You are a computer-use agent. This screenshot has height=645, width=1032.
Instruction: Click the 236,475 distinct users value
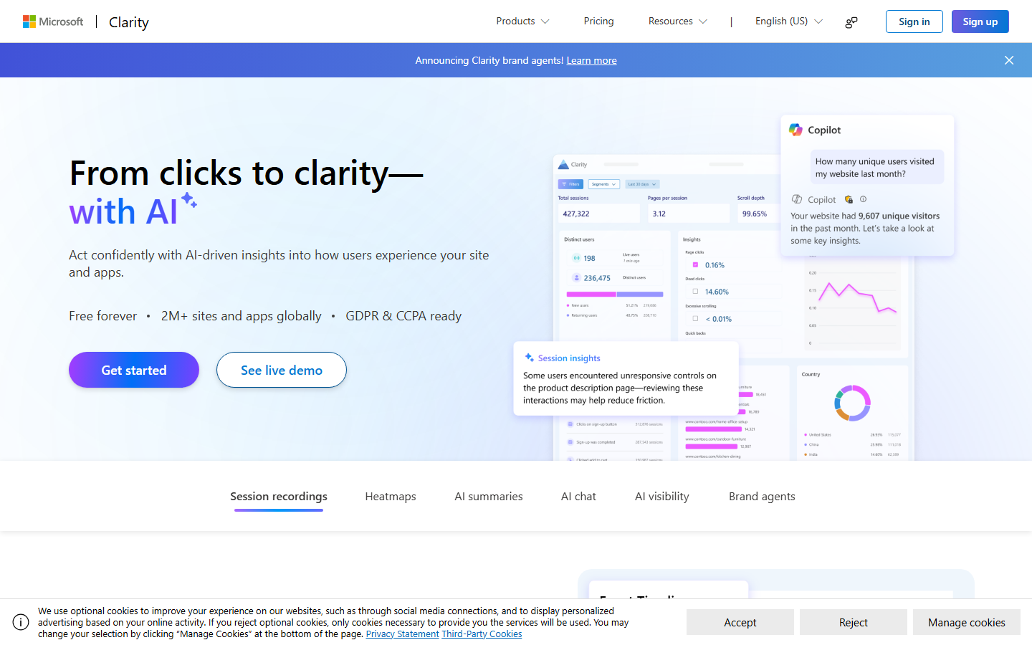pos(597,278)
